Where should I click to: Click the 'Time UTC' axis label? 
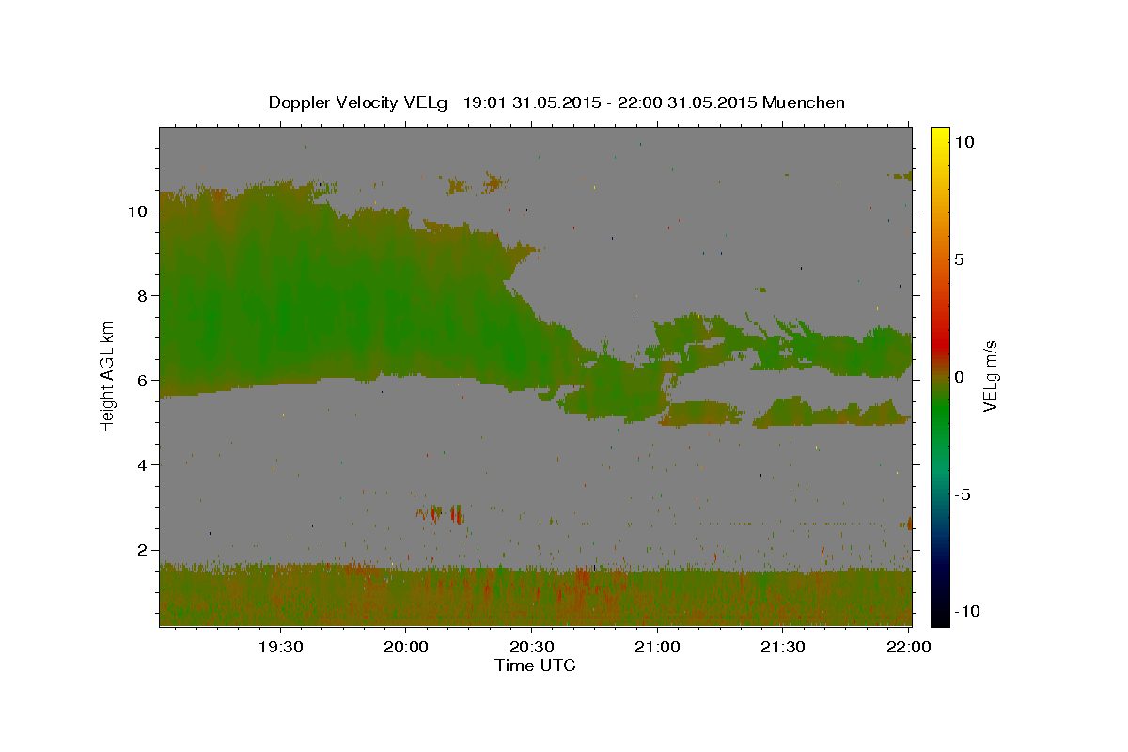click(535, 666)
